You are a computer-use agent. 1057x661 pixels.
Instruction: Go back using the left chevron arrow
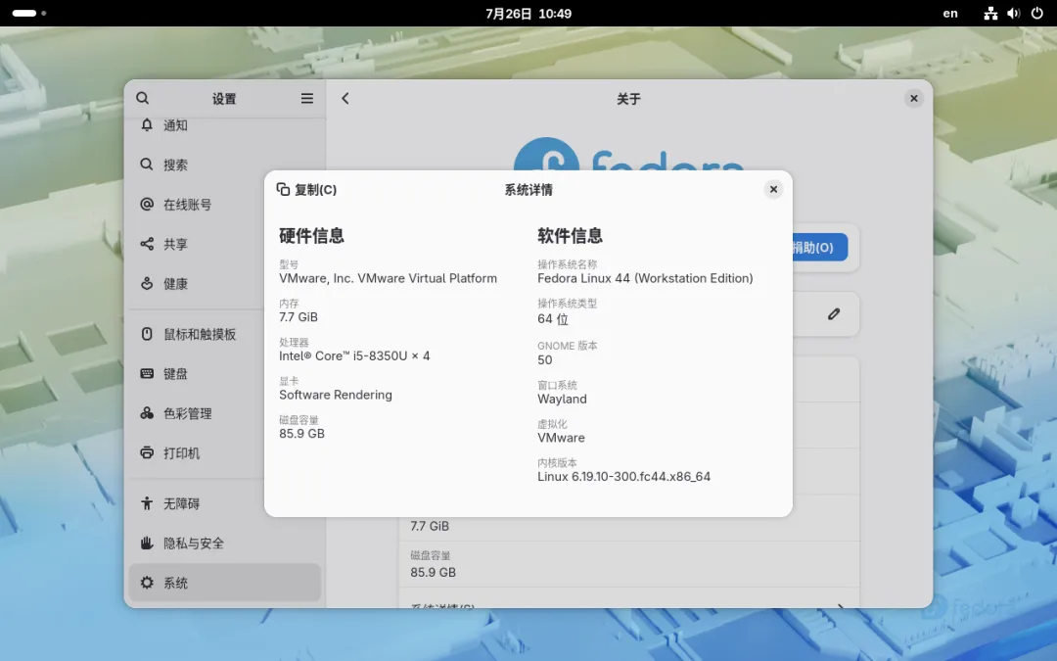[x=345, y=99]
